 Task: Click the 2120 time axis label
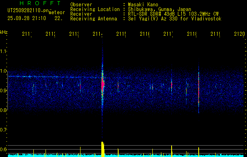click(240, 34)
